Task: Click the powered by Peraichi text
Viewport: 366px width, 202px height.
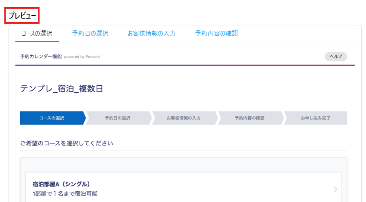Action: 82,57
